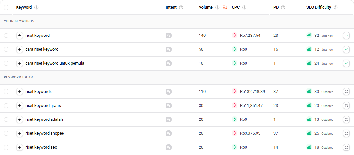354x155 pixels.
Task: Open help icon next to PD header
Action: point(283,8)
